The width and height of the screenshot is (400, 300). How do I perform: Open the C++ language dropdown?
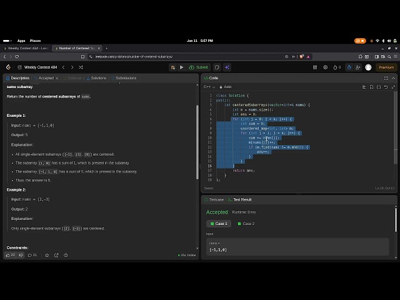209,87
